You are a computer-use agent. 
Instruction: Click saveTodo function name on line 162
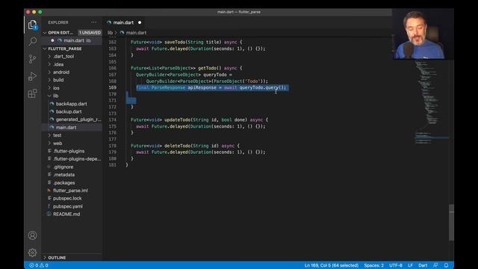click(x=175, y=42)
